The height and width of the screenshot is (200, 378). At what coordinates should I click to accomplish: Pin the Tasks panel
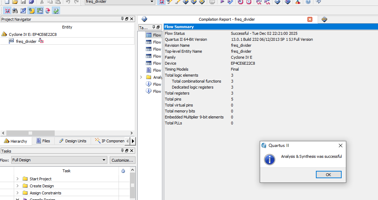pos(122,150)
